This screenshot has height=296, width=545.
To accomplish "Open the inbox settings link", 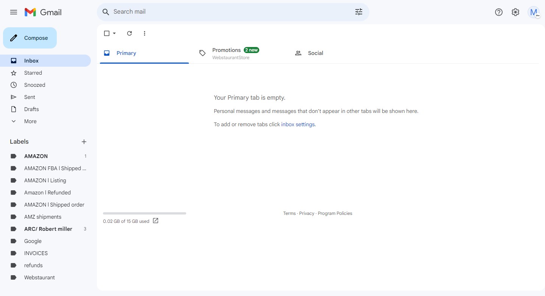I will (298, 124).
